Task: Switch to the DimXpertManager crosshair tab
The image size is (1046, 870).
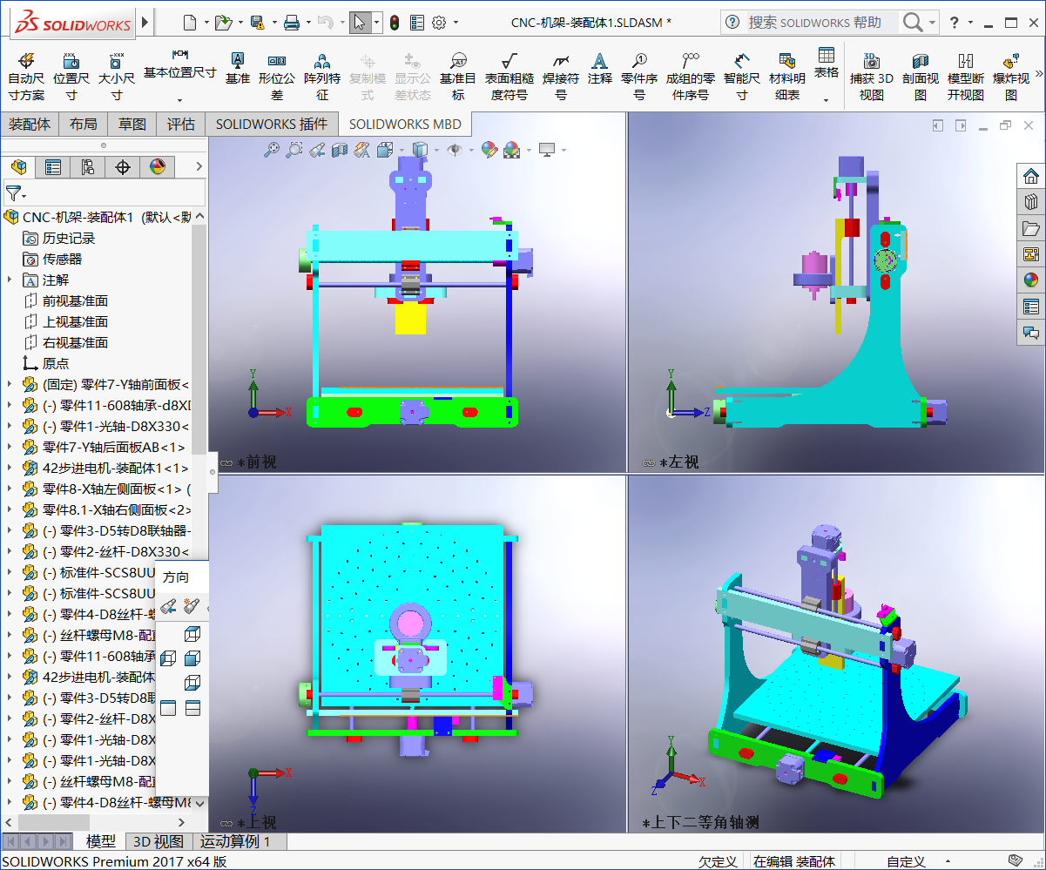Action: click(x=123, y=166)
